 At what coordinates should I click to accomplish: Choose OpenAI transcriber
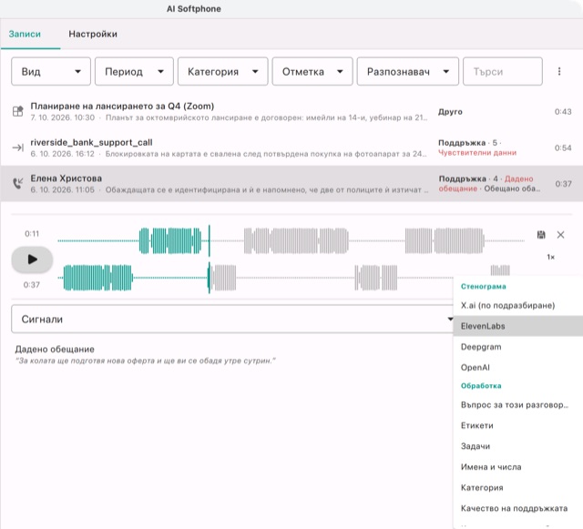coord(518,367)
